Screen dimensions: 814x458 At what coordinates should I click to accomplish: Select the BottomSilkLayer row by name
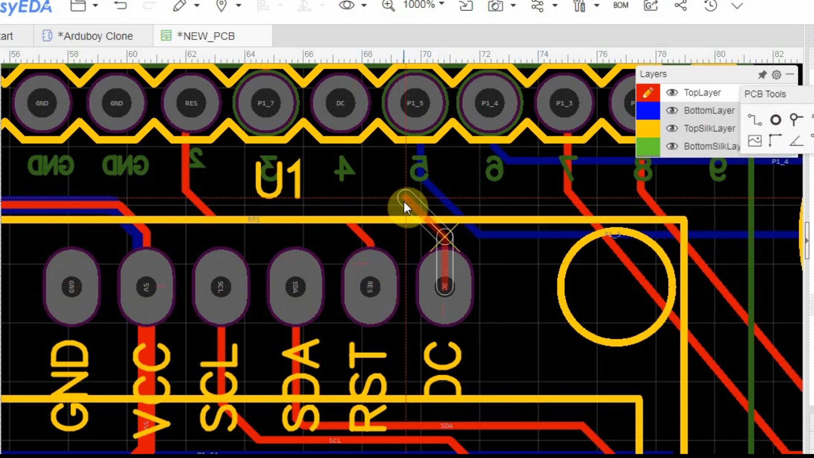coord(711,146)
